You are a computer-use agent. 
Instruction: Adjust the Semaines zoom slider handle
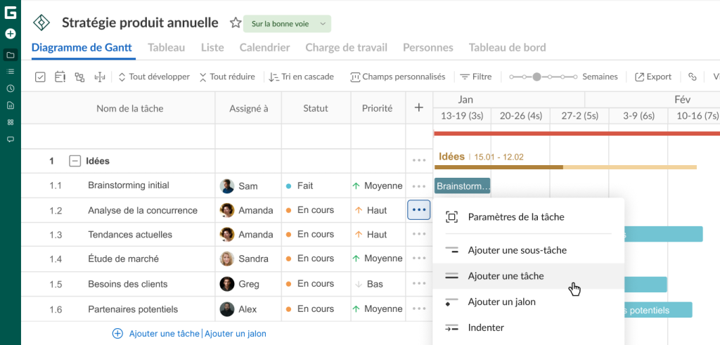[536, 77]
